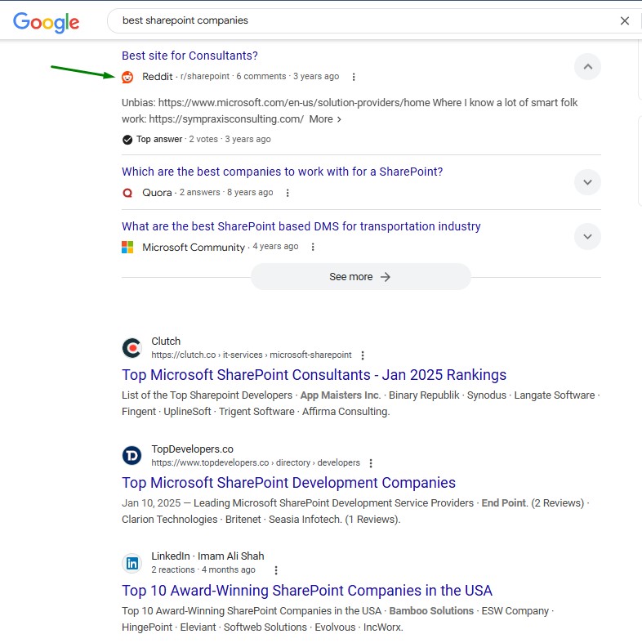Open What are the best SharePoint based DMS link
The width and height of the screenshot is (642, 643).
coord(301,226)
